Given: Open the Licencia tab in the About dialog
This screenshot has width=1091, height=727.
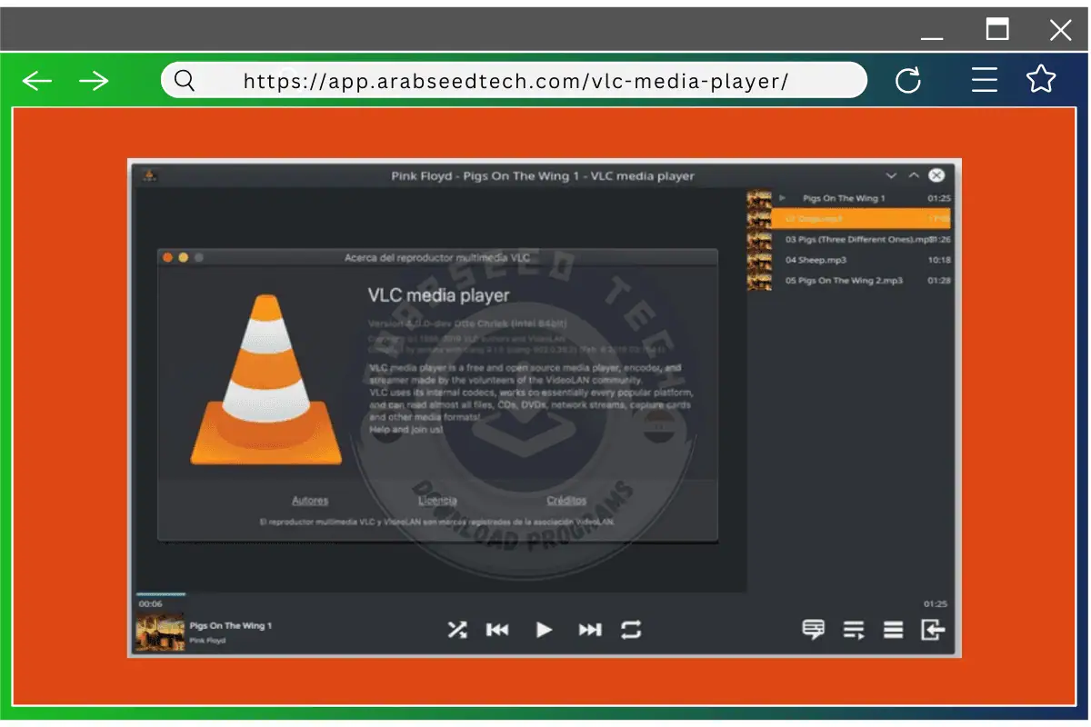Looking at the screenshot, I should [438, 500].
